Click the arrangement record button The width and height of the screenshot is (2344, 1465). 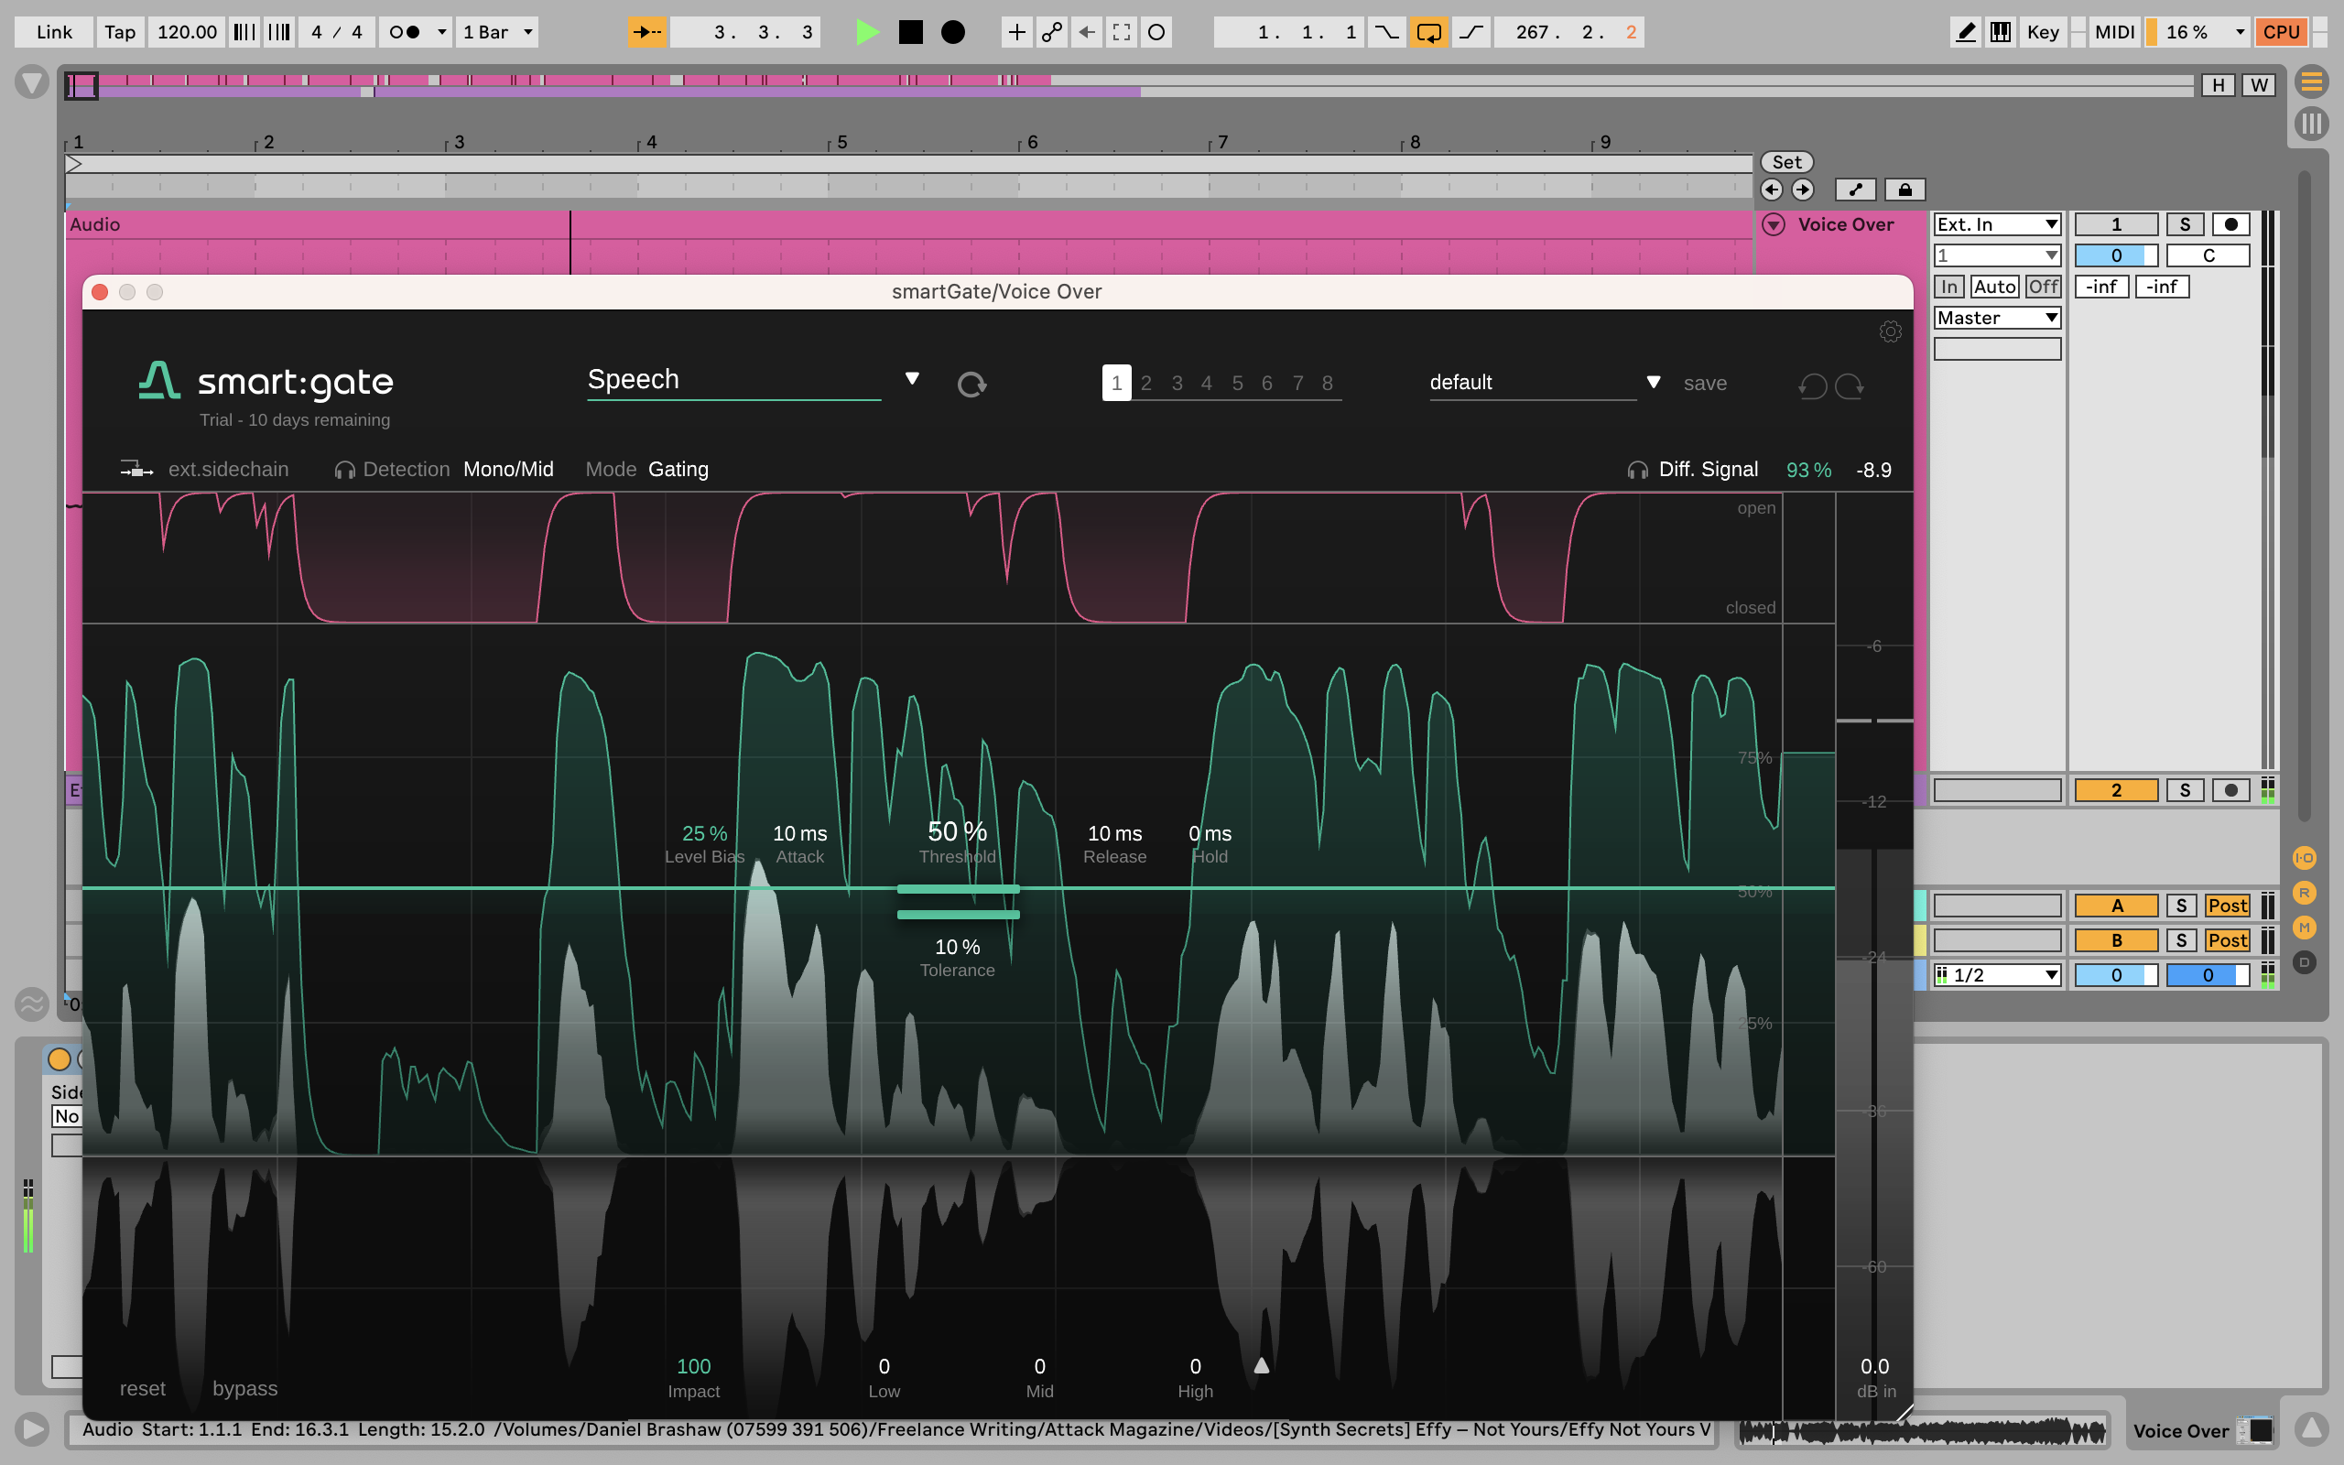[953, 32]
